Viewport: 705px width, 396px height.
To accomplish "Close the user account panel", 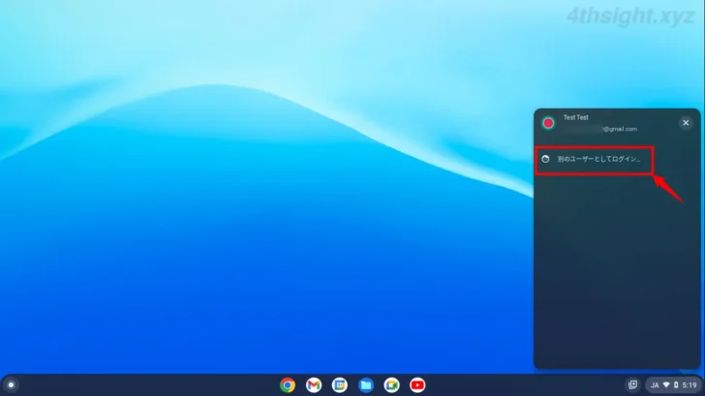I will pos(686,123).
